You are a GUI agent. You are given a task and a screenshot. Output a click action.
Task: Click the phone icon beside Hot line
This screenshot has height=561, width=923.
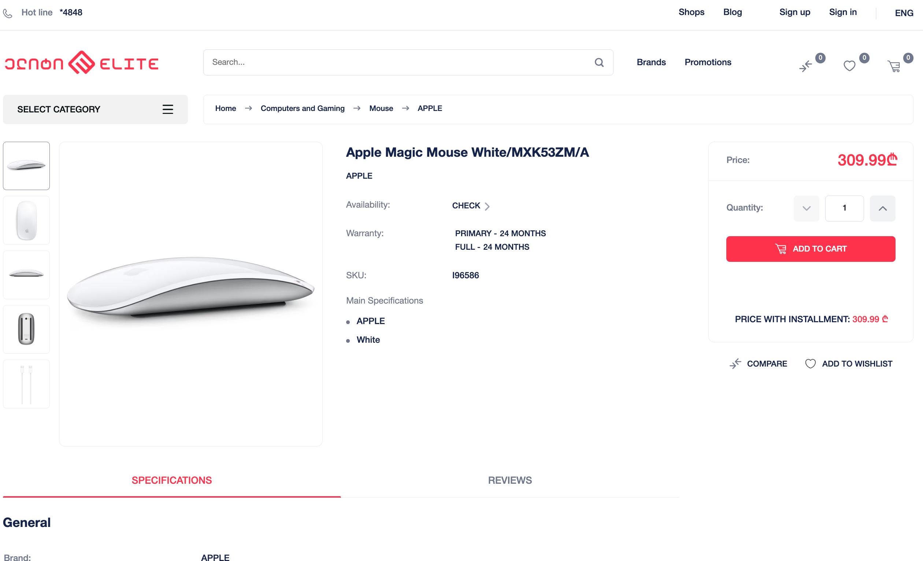[x=7, y=14]
